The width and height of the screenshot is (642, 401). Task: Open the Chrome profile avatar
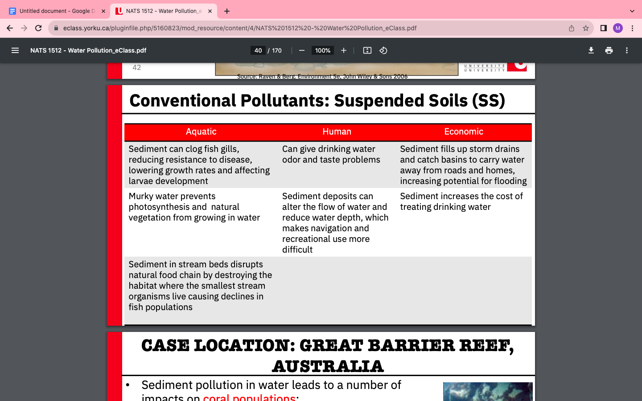click(x=618, y=28)
